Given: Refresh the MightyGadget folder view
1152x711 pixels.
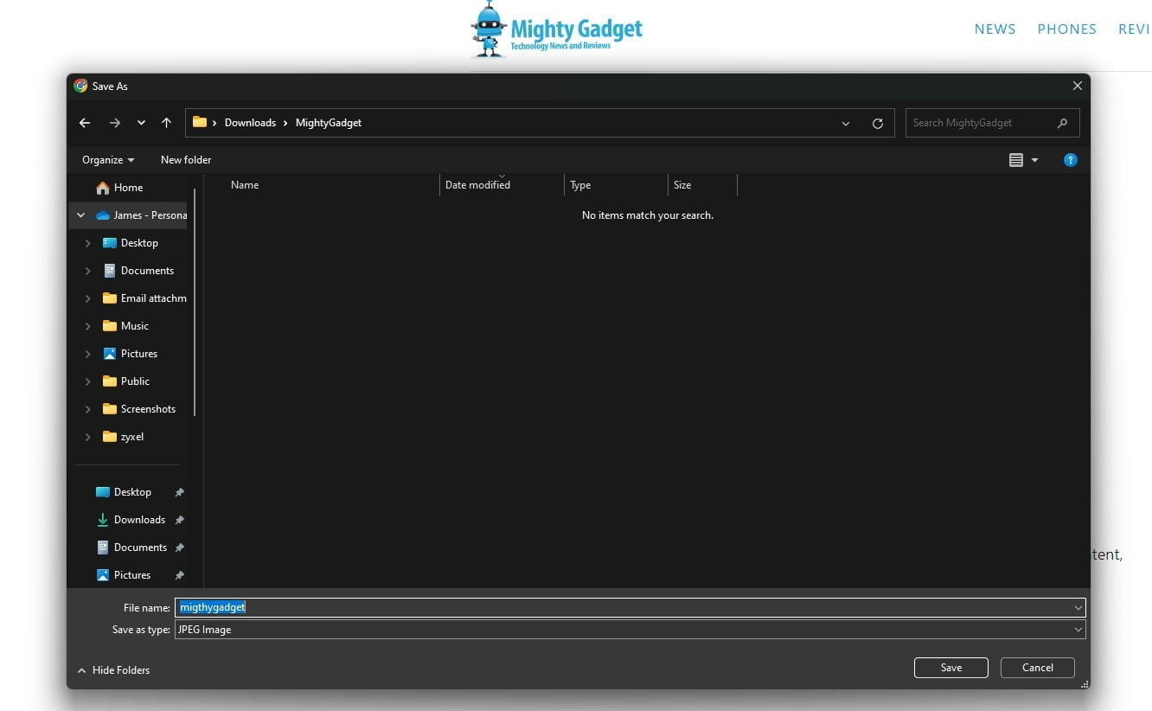Looking at the screenshot, I should [x=877, y=123].
